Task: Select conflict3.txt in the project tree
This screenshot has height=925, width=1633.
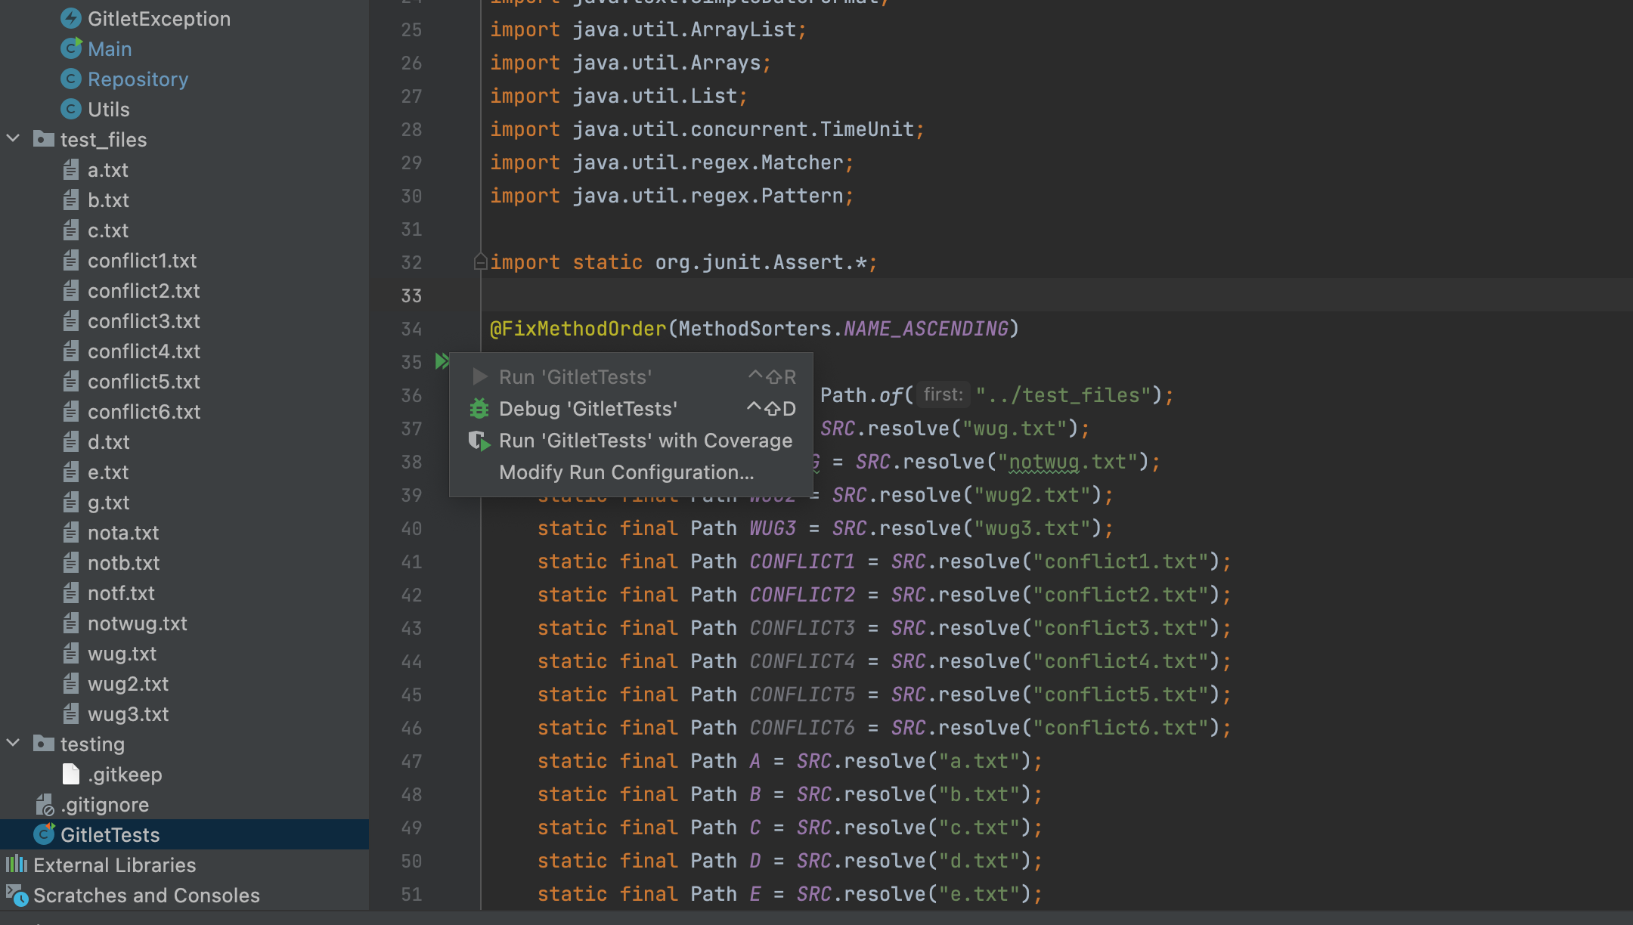Action: click(144, 320)
